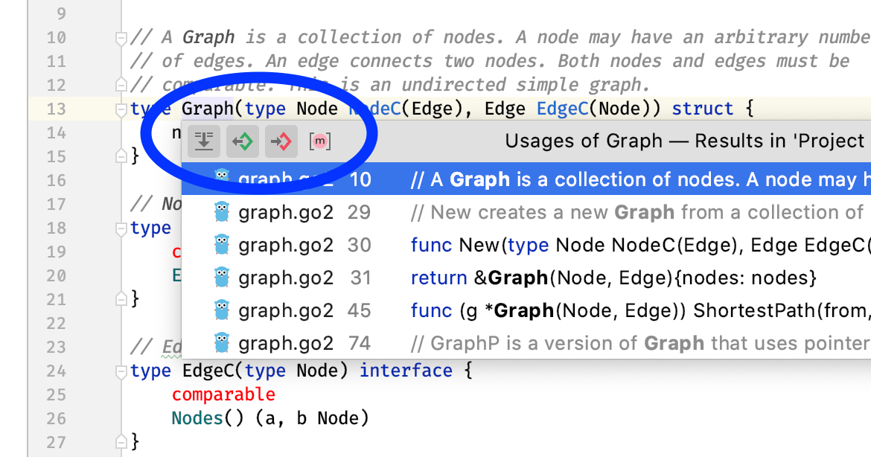Click the fold end marker at line 27
Image resolution: width=871 pixels, height=457 pixels.
pos(121,443)
